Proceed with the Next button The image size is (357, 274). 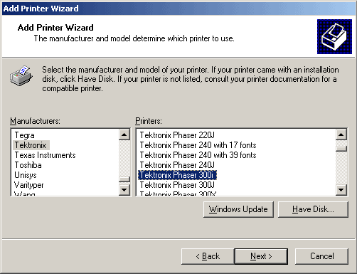261,256
